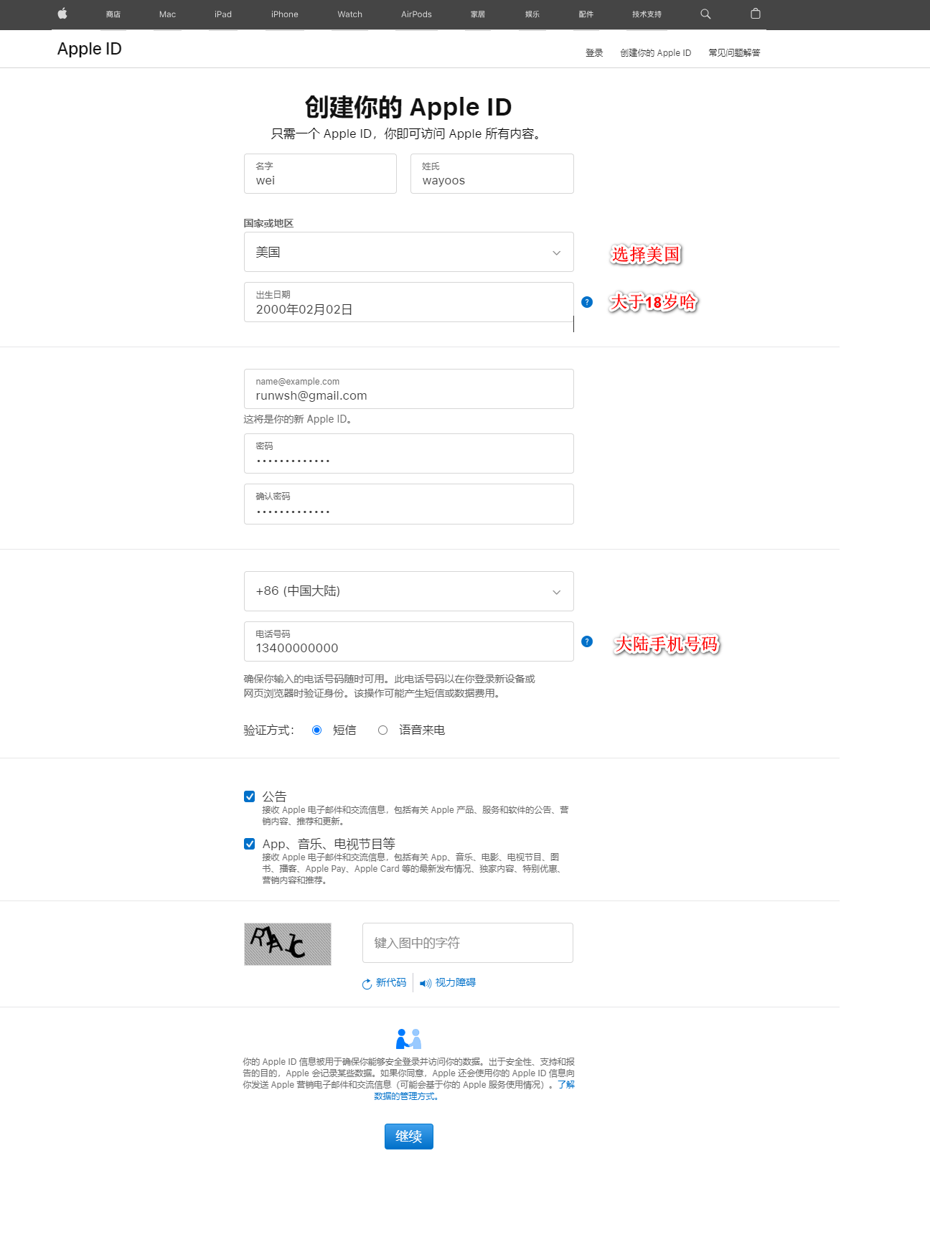
Task: Open the 配件 menu item
Action: 586,14
